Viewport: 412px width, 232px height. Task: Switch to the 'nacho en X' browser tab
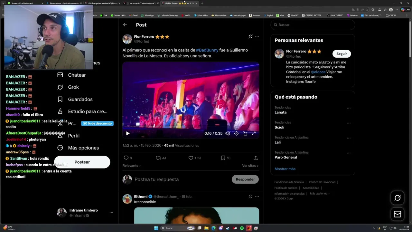pyautogui.click(x=140, y=3)
